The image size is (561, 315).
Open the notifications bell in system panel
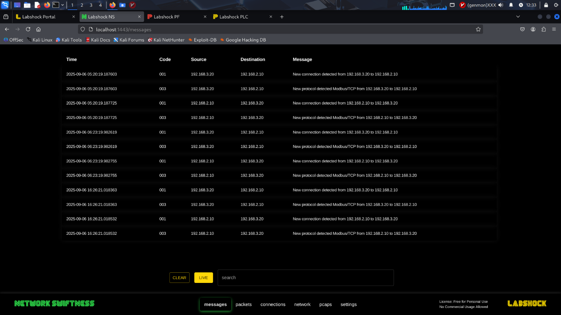(x=511, y=5)
